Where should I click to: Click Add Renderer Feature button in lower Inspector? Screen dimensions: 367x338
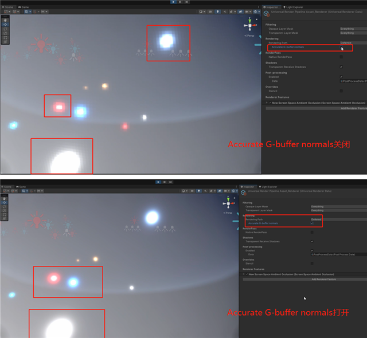(324, 279)
